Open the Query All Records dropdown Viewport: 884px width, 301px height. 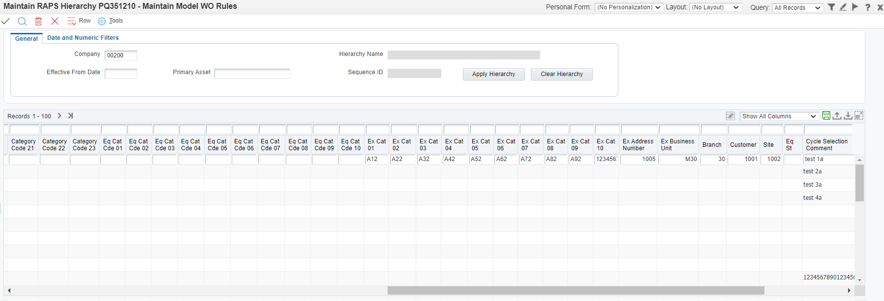click(x=797, y=7)
